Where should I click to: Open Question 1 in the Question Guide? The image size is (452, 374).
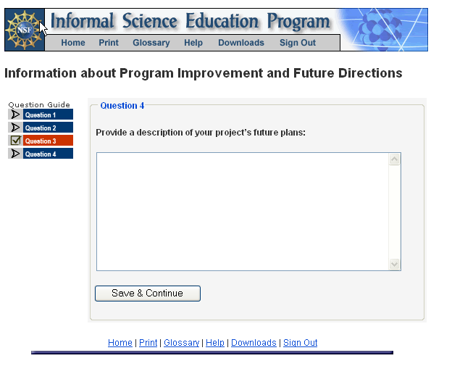pos(48,115)
